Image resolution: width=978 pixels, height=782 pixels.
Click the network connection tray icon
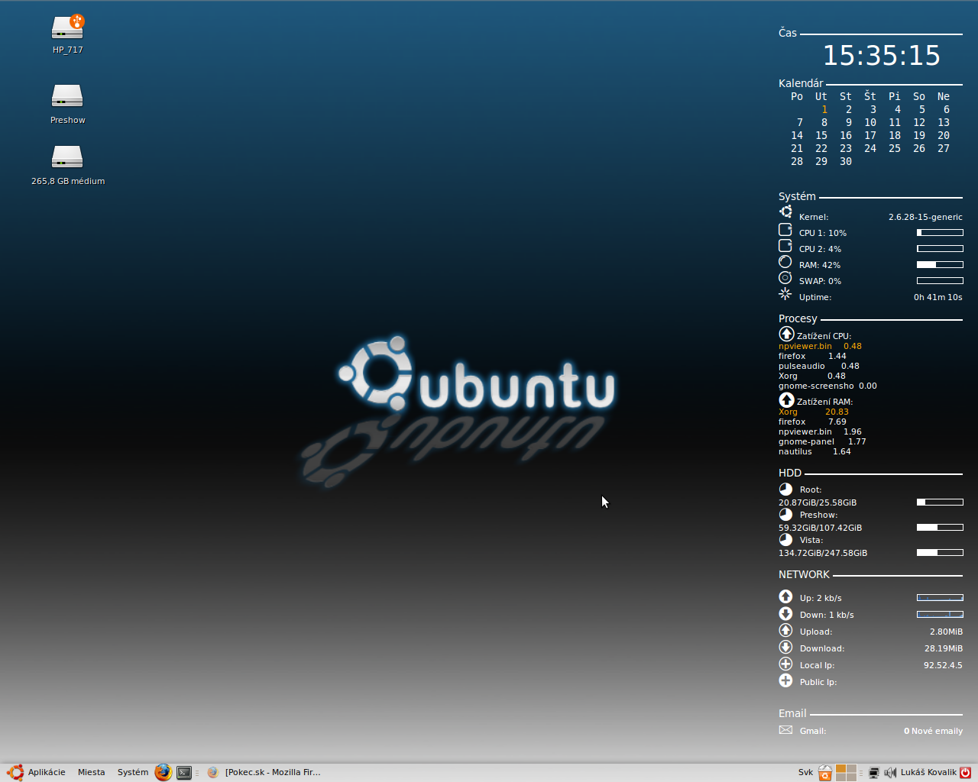[874, 773]
